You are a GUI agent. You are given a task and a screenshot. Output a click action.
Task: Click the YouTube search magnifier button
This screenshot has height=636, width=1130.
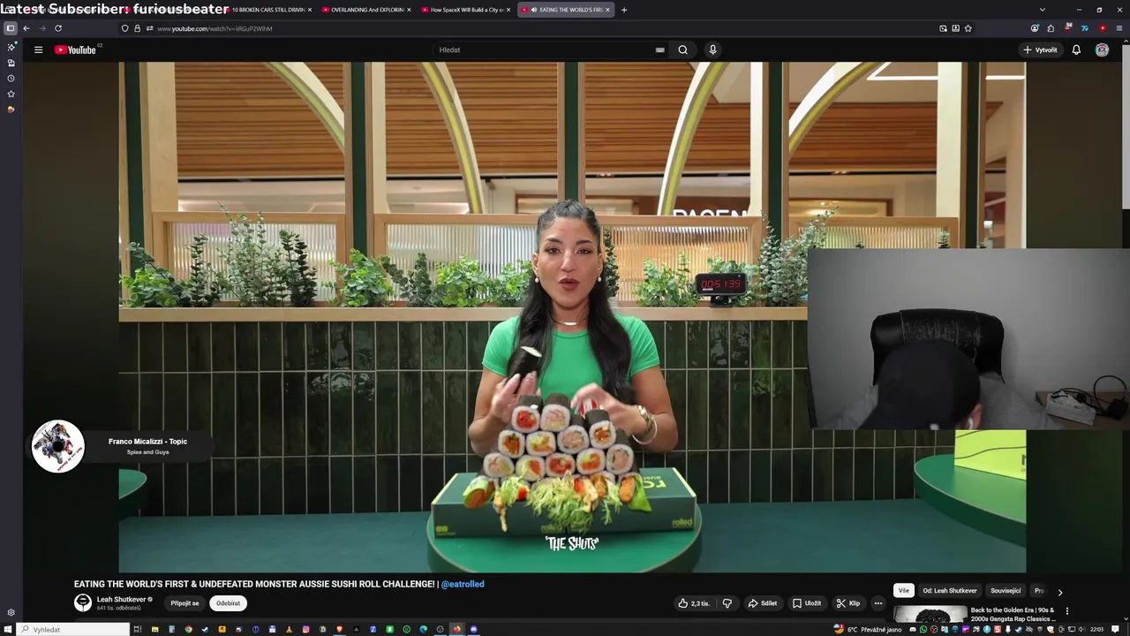pyautogui.click(x=682, y=49)
